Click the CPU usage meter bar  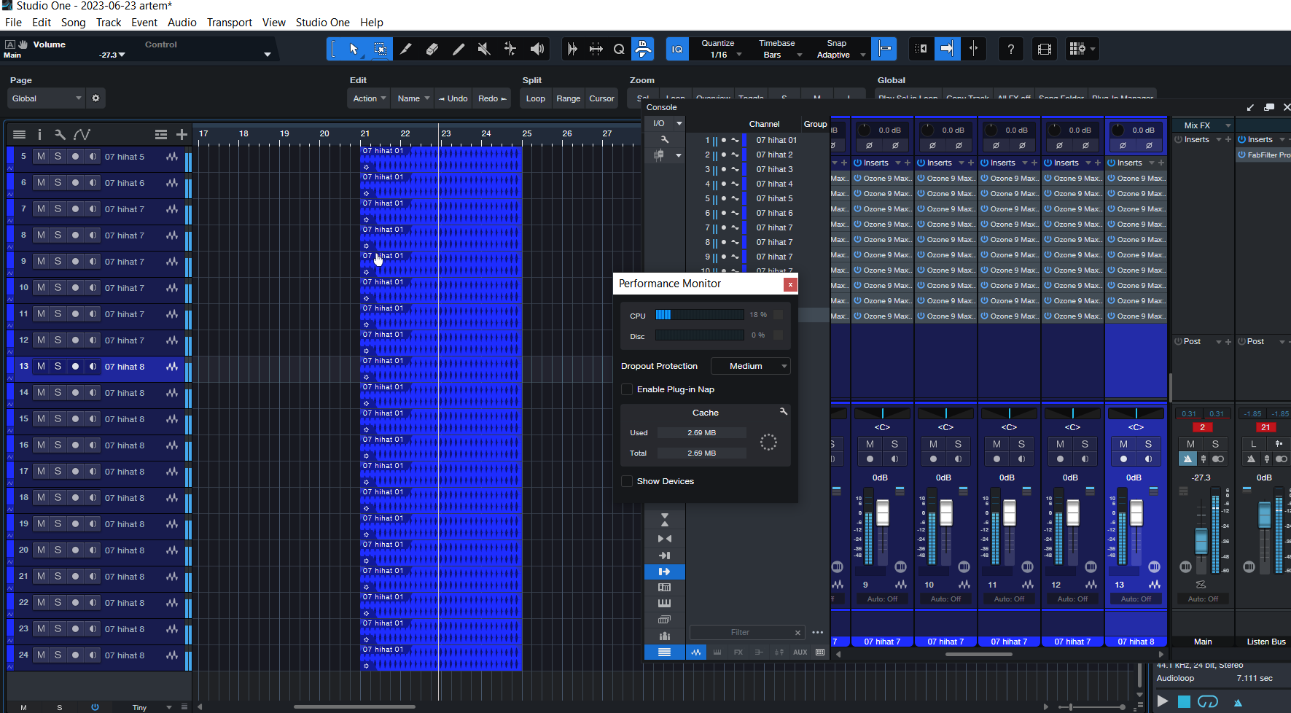point(699,315)
